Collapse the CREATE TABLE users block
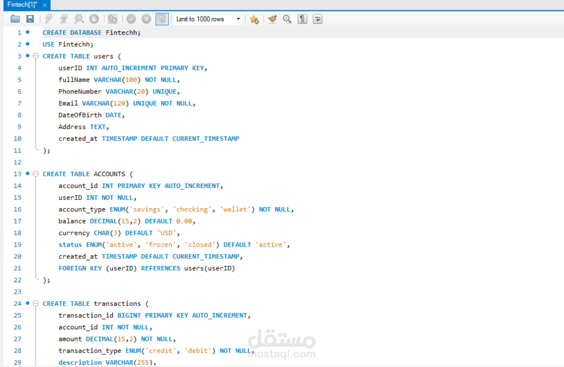This screenshot has height=367, width=564. coord(36,56)
